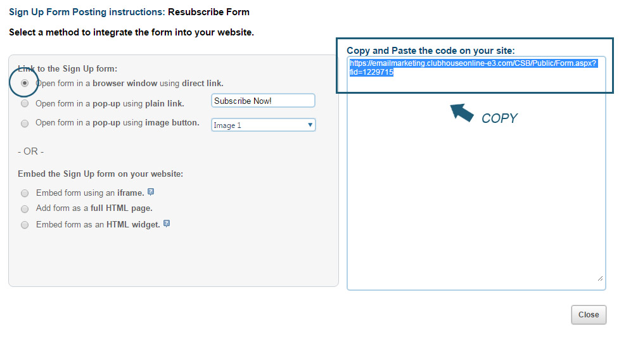619x337 pixels.
Task: Click 'Embed the Sign Up form' section heading
Action: click(x=100, y=174)
